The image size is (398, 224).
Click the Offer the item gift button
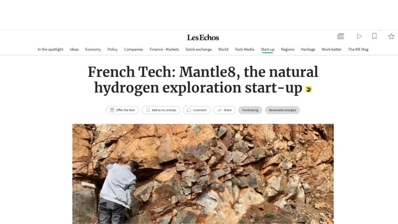122,110
